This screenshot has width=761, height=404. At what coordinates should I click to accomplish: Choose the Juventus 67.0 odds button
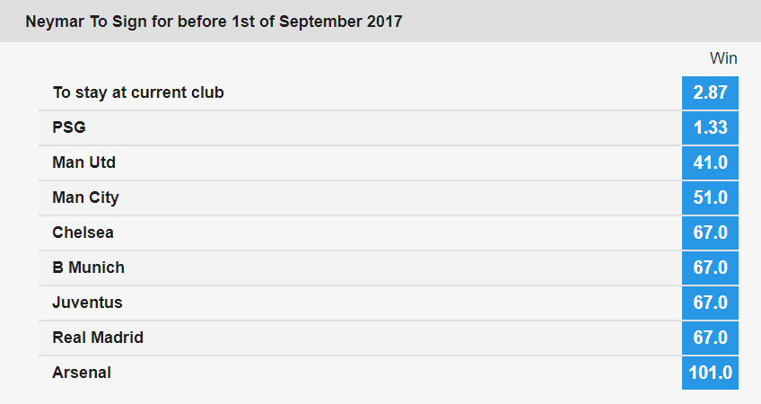tap(710, 303)
